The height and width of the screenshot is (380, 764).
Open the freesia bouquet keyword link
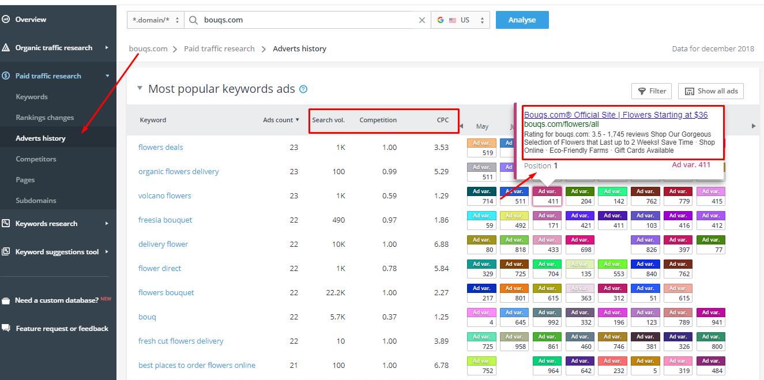[x=165, y=220]
